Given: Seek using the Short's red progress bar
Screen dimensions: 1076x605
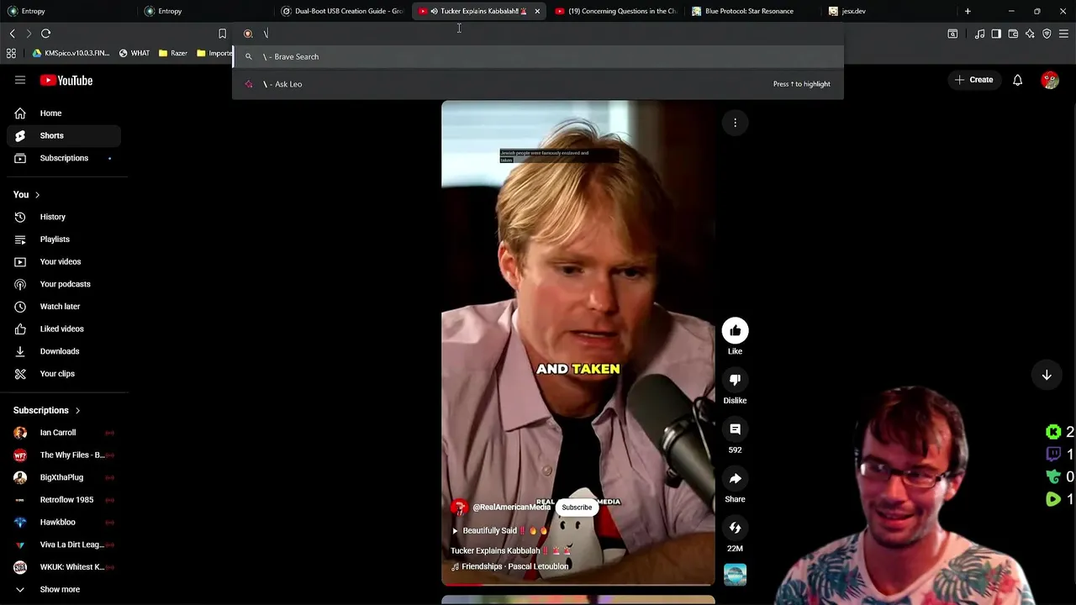Looking at the screenshot, I should point(578,584).
